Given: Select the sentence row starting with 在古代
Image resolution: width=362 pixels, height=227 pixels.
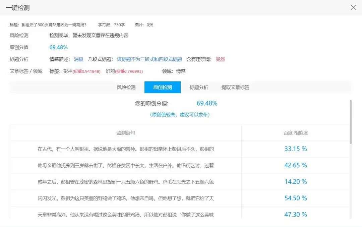Looking at the screenshot, I should (126, 149).
